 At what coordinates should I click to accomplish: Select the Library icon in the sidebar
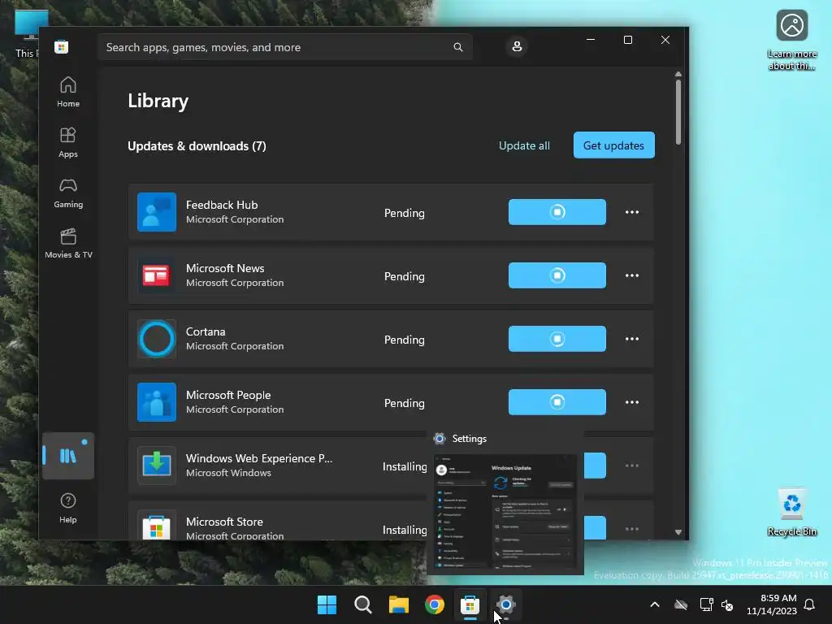coord(68,456)
